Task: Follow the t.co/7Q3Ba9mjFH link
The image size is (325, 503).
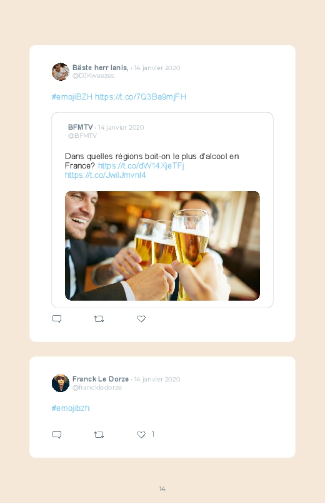Action: click(x=140, y=96)
